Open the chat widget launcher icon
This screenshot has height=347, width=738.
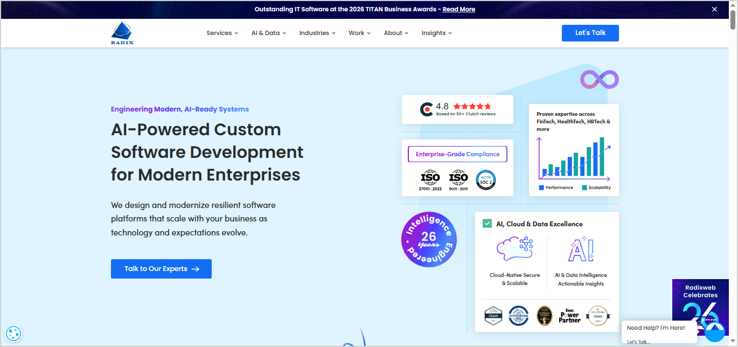pyautogui.click(x=715, y=331)
